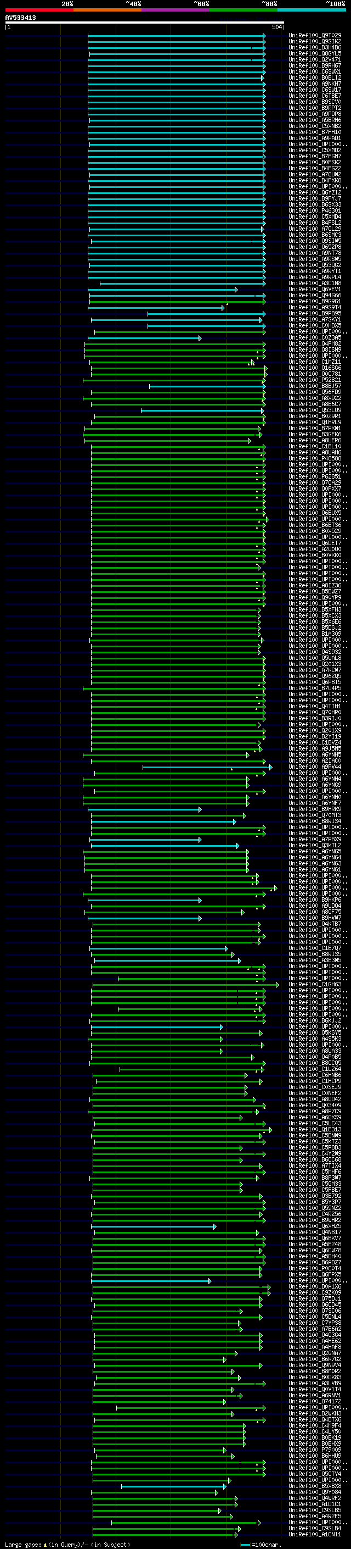Select the UniRef100_Q16SG6 label
Image resolution: width=351 pixels, height=1549 pixels.
[315, 368]
